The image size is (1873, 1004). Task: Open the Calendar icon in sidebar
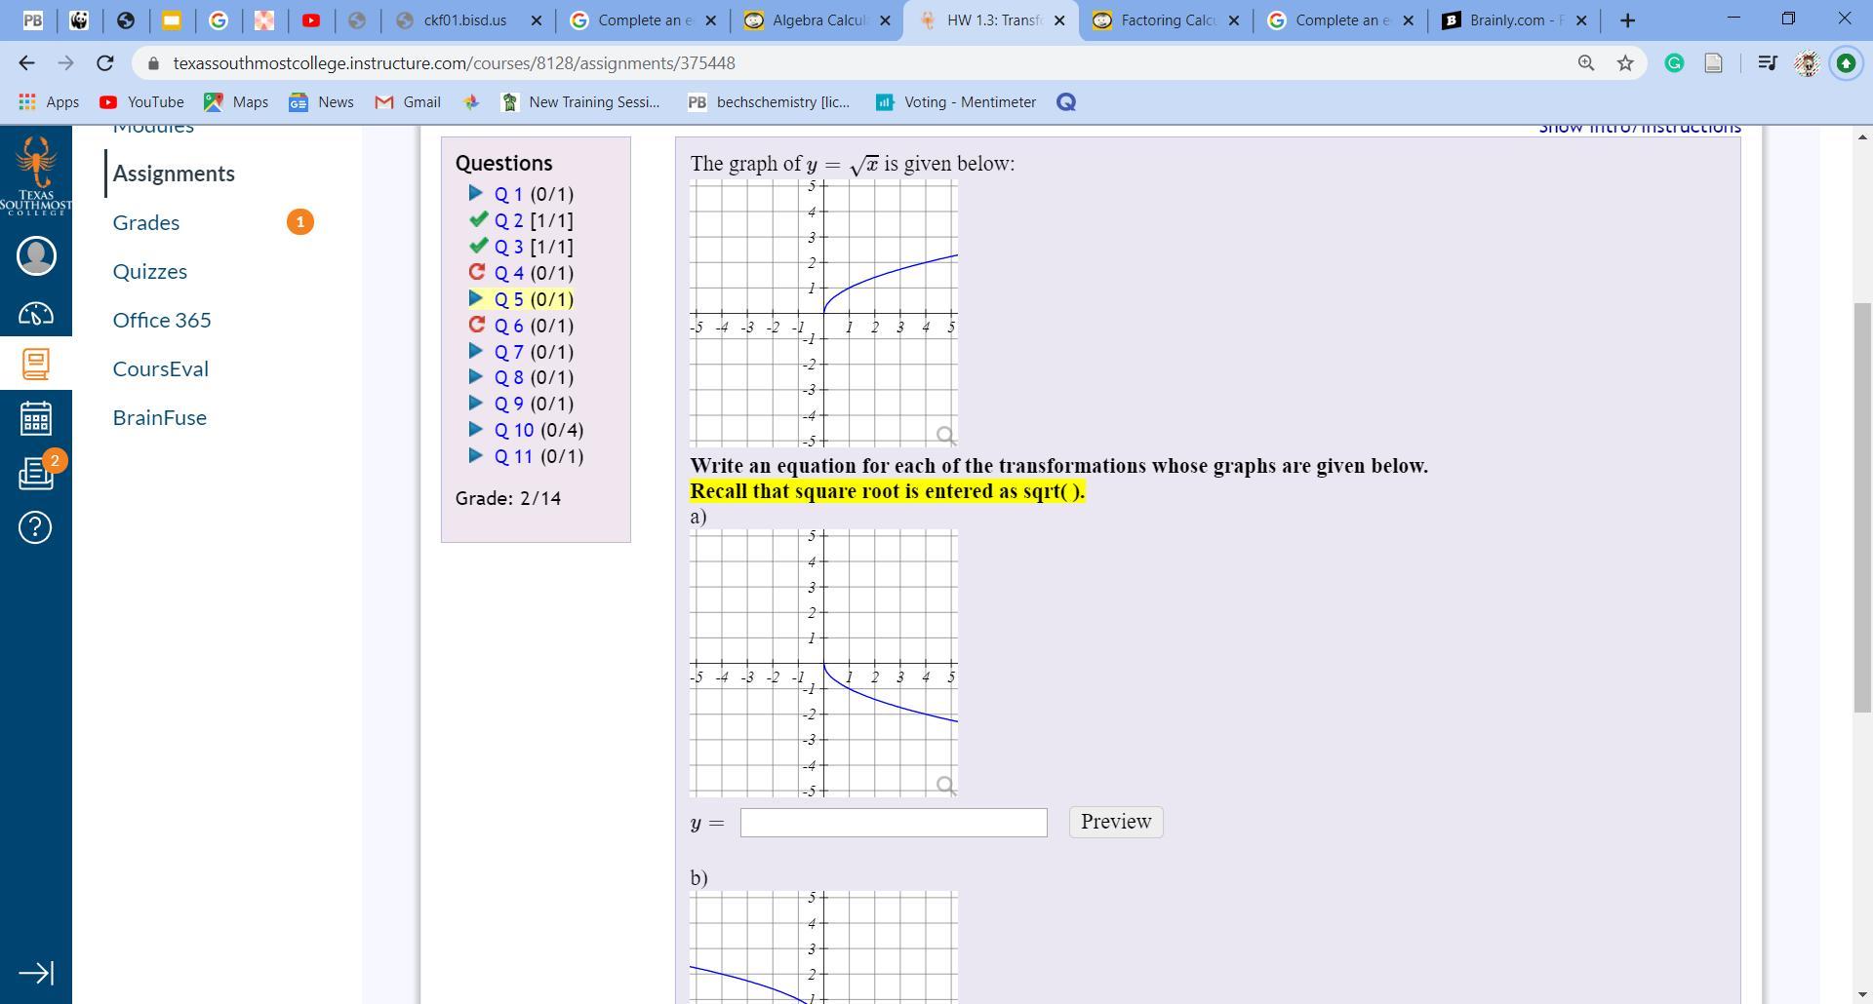point(36,419)
